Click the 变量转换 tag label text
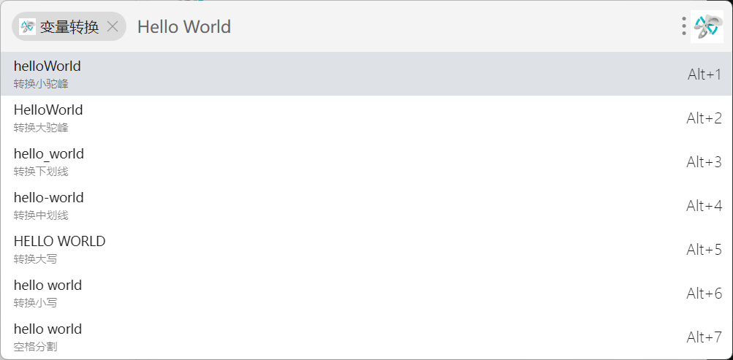 (x=69, y=27)
